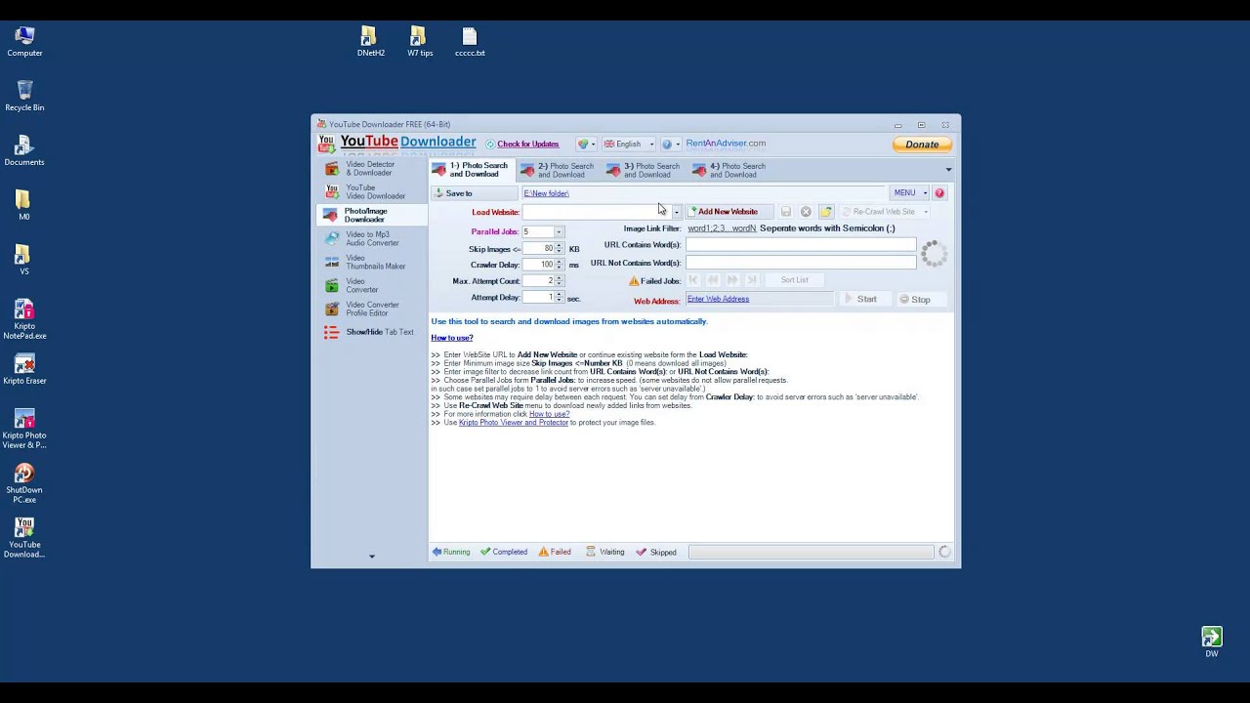Click the Failed status filter
The height and width of the screenshot is (703, 1250).
[554, 552]
